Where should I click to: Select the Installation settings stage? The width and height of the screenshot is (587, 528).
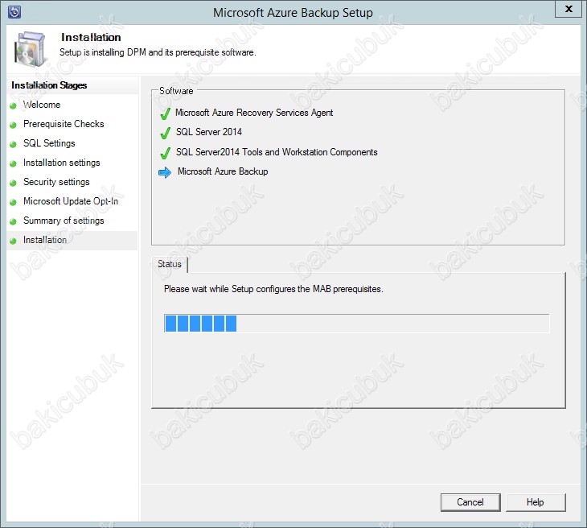[61, 163]
